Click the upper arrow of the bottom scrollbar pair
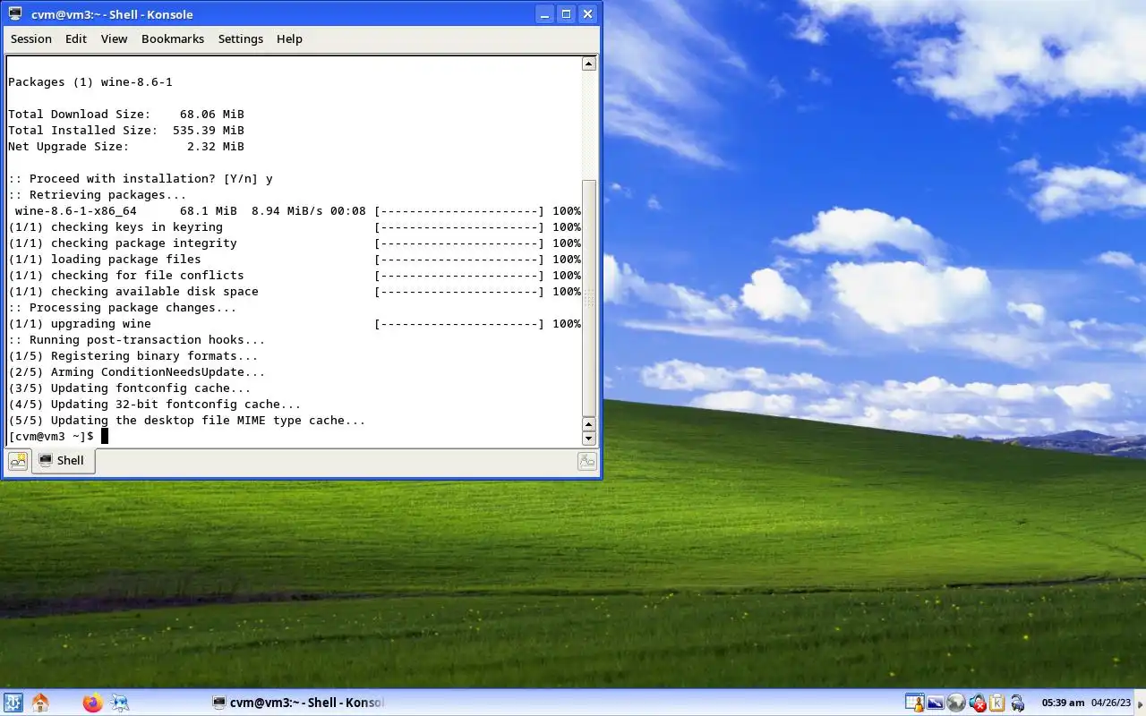Viewport: 1146px width, 716px height. [589, 424]
